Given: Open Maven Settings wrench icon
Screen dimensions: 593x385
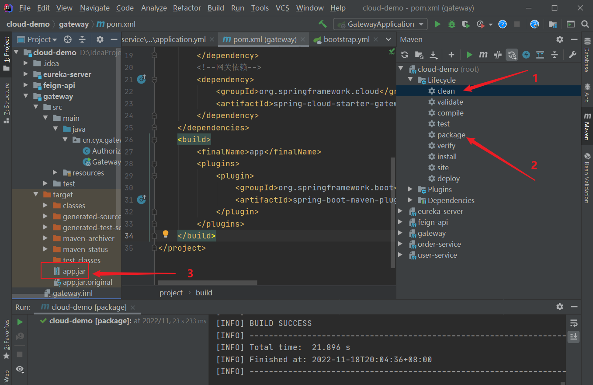Looking at the screenshot, I should 572,55.
